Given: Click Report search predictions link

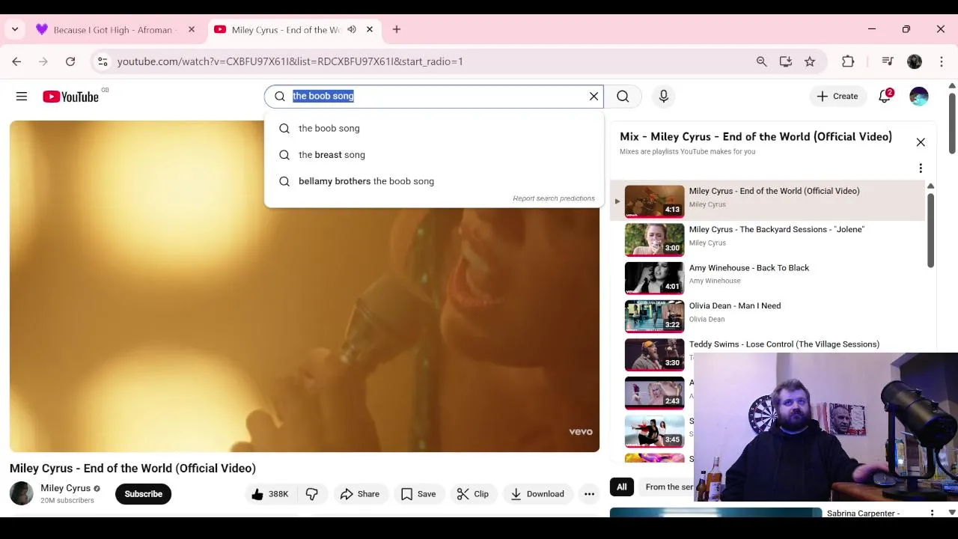Looking at the screenshot, I should 554,198.
